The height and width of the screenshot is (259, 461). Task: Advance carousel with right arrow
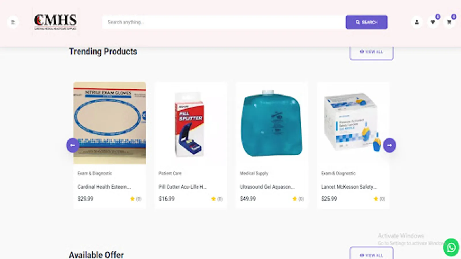(x=390, y=145)
